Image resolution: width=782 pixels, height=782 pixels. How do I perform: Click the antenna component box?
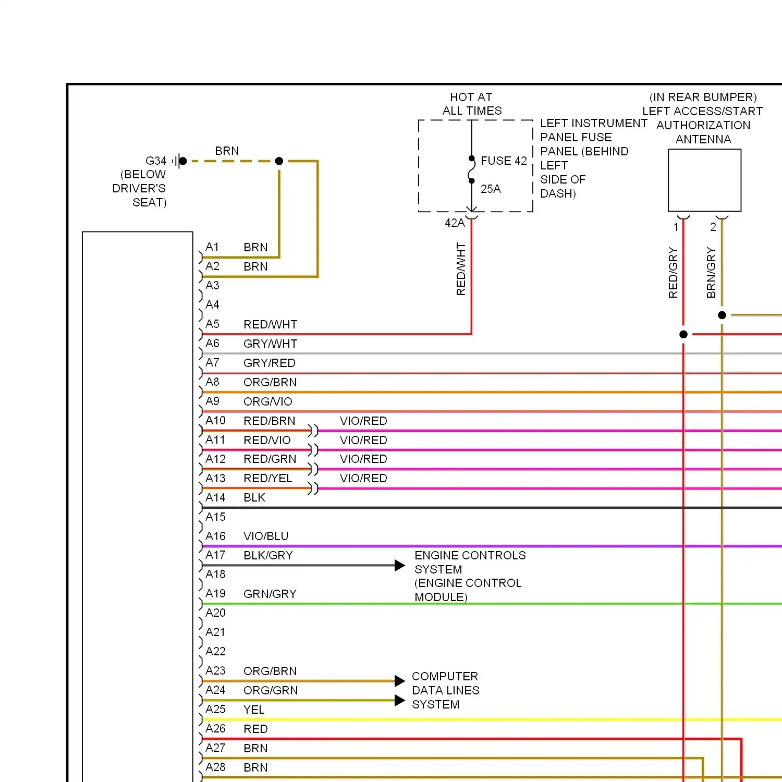(704, 180)
